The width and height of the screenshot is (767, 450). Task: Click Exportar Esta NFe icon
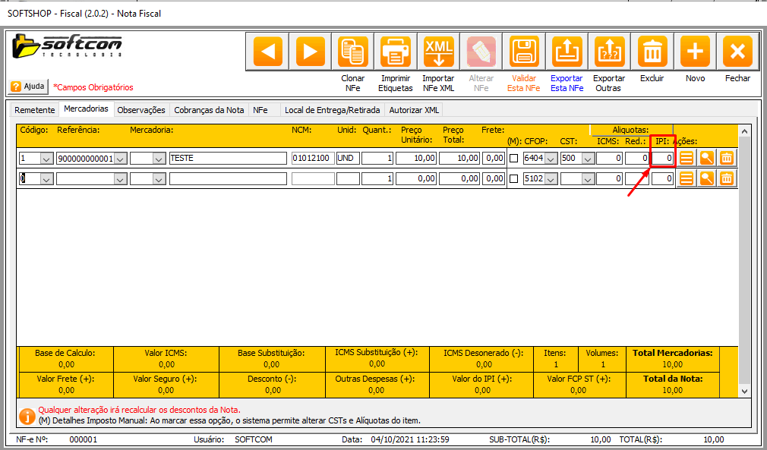566,52
